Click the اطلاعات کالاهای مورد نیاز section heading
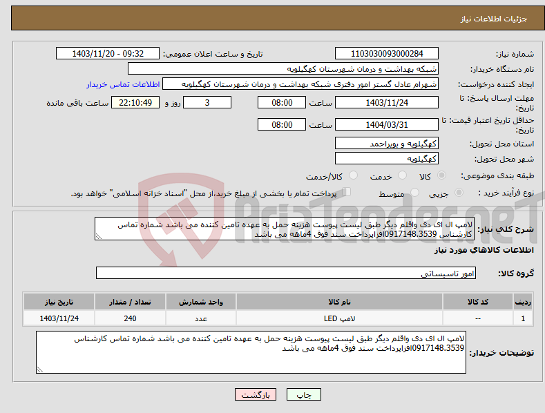The width and height of the screenshot is (545, 413). pyautogui.click(x=484, y=250)
